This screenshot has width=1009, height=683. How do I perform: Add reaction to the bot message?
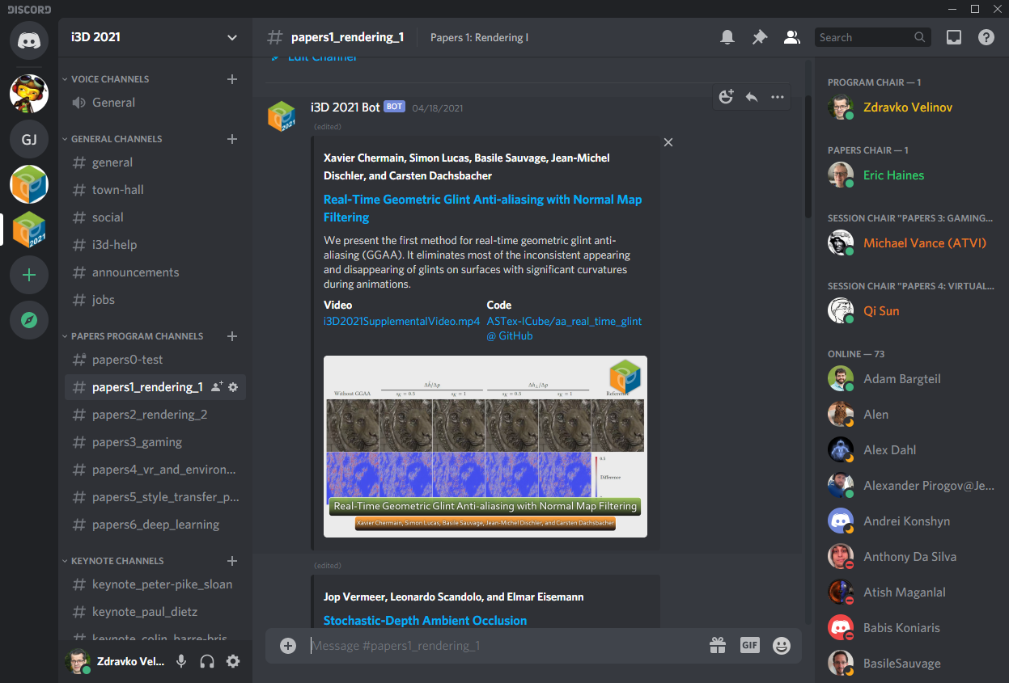726,97
